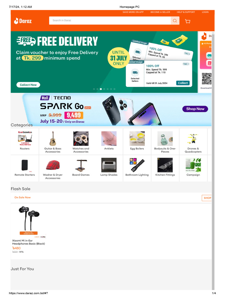Select the Egg Boilers category
This screenshot has width=225, height=300.
[x=137, y=142]
